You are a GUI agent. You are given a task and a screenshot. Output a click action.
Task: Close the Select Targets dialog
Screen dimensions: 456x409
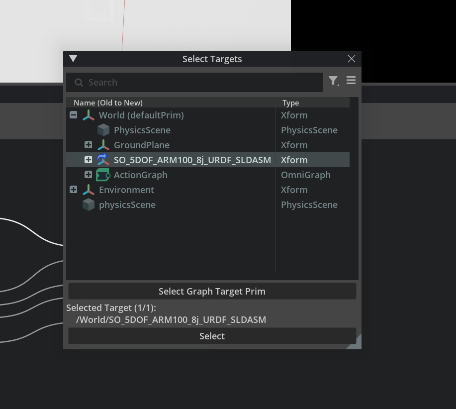351,59
